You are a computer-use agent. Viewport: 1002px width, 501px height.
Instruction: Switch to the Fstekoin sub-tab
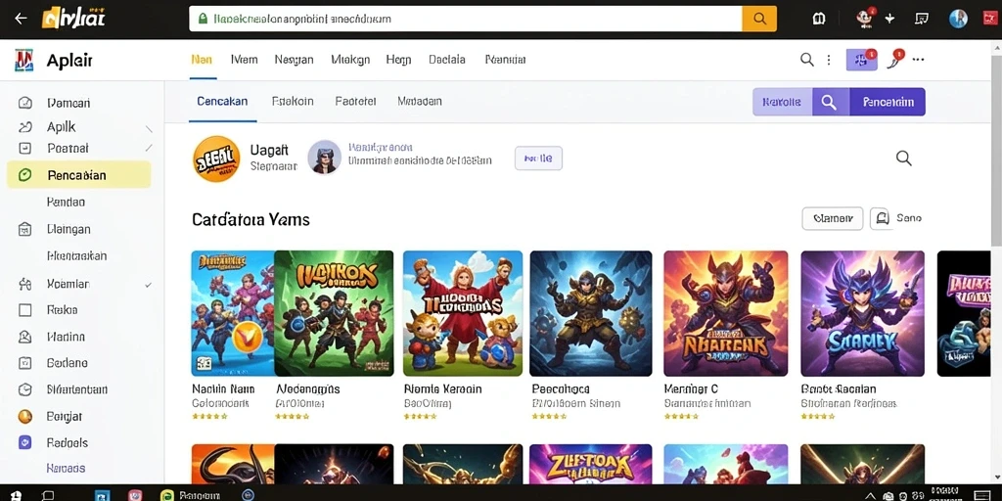point(293,101)
